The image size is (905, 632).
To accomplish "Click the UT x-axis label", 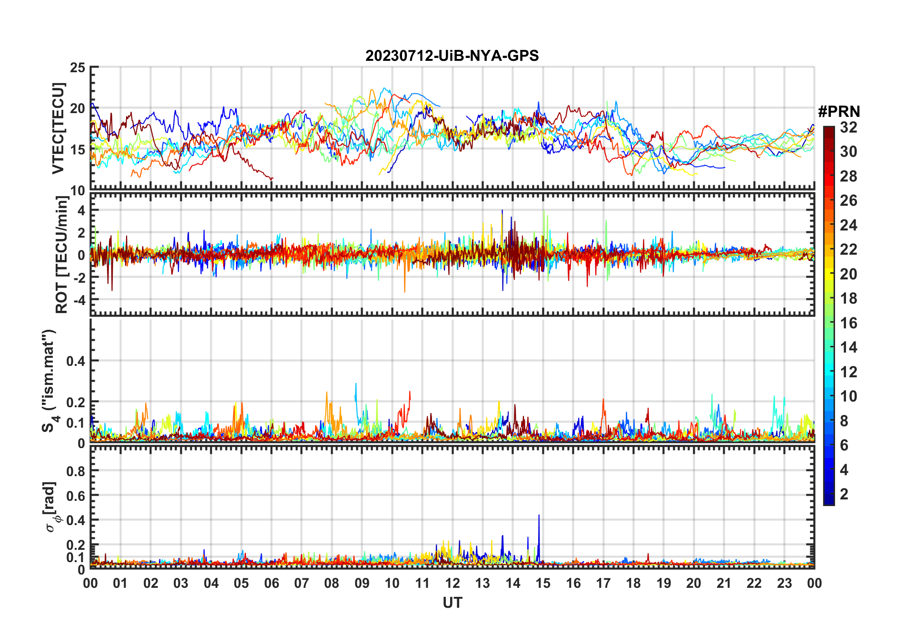I will coord(452,603).
